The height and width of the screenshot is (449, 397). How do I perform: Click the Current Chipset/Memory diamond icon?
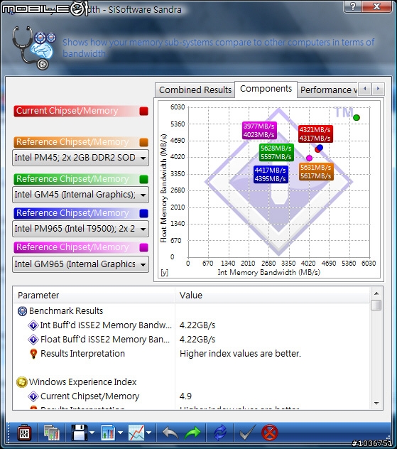33,396
